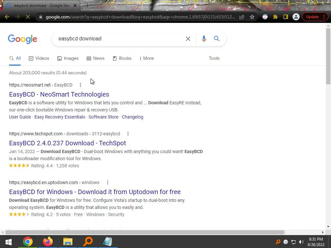
Task: Click the share page icon in address bar
Action: 242,17
